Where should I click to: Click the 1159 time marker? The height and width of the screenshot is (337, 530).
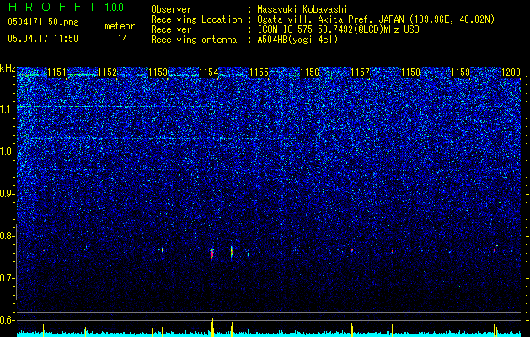[x=461, y=72]
